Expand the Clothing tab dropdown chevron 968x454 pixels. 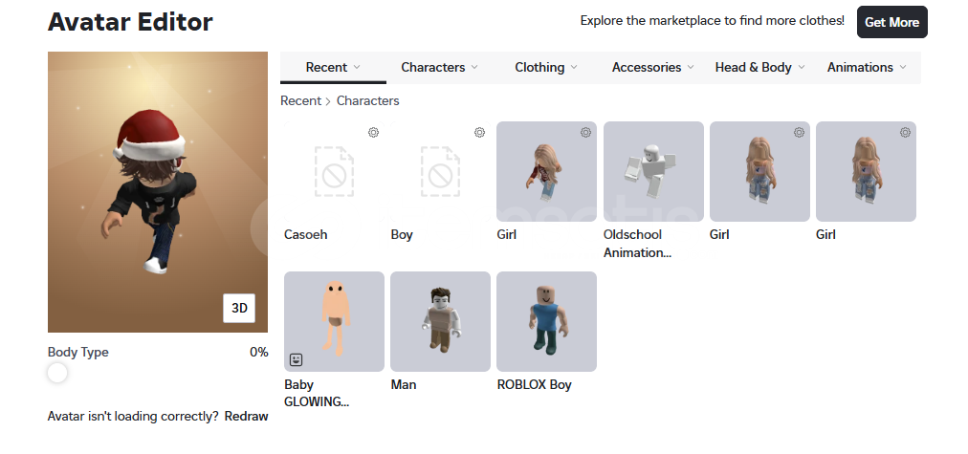[x=574, y=67]
